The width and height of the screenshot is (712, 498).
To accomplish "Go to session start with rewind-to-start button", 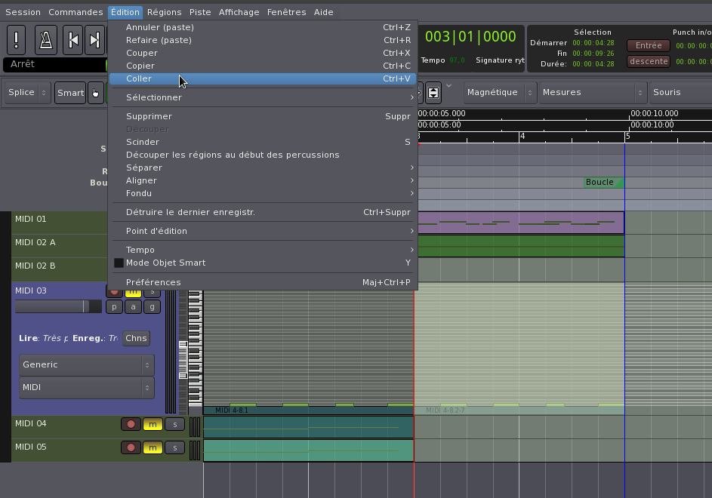I will pyautogui.click(x=72, y=39).
